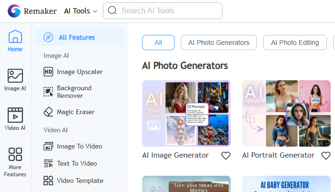Open the AI Image Generator thumbnail
Viewport: 335px width, 192px height.
click(186, 113)
